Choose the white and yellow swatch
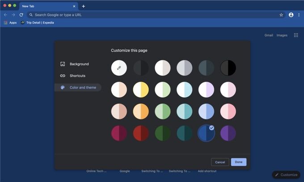 click(x=141, y=90)
